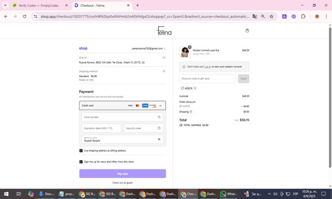Image resolution: width=332 pixels, height=199 pixels.
Task: Uncheck Sign me up for news and offers
Action: click(x=81, y=162)
